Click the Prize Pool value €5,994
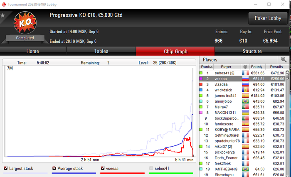The image size is (291, 177). (270, 41)
